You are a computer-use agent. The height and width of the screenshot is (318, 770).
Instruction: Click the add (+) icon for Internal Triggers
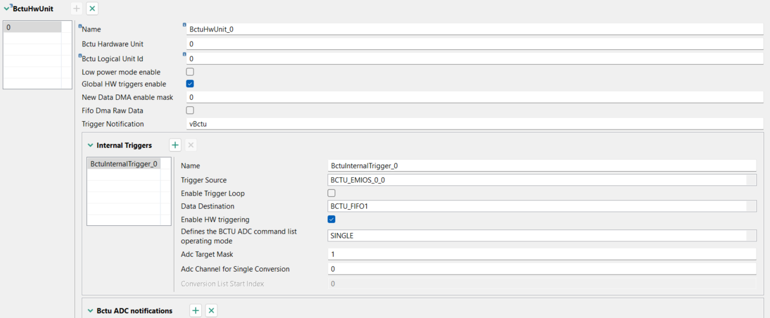click(x=175, y=145)
